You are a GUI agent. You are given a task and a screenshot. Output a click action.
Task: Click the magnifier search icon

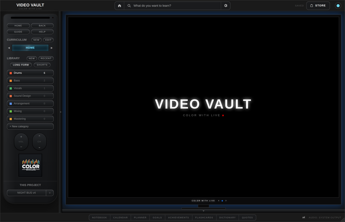click(x=129, y=6)
